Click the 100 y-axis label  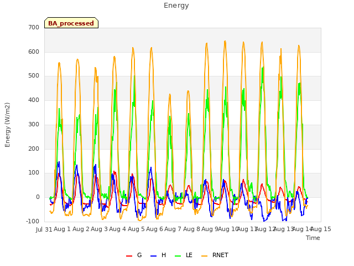(x=34, y=173)
